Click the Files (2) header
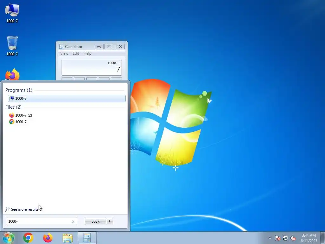This screenshot has height=244, width=325. (x=13, y=107)
